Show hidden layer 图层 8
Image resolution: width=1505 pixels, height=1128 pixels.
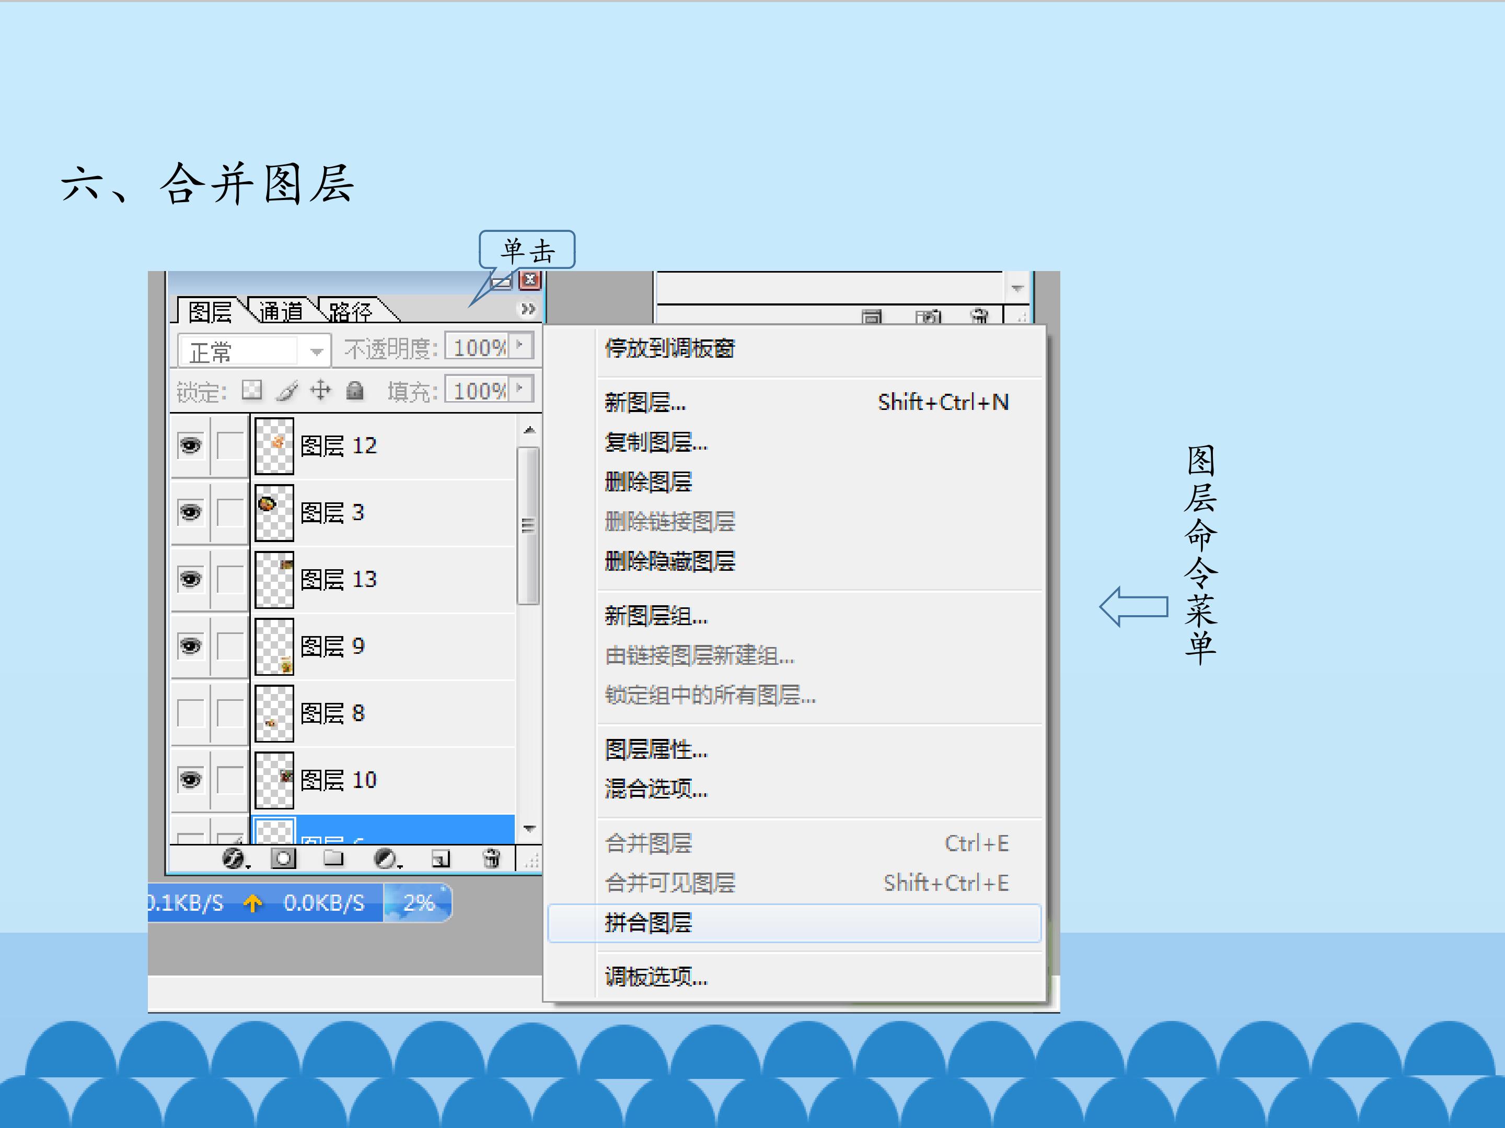(x=191, y=713)
